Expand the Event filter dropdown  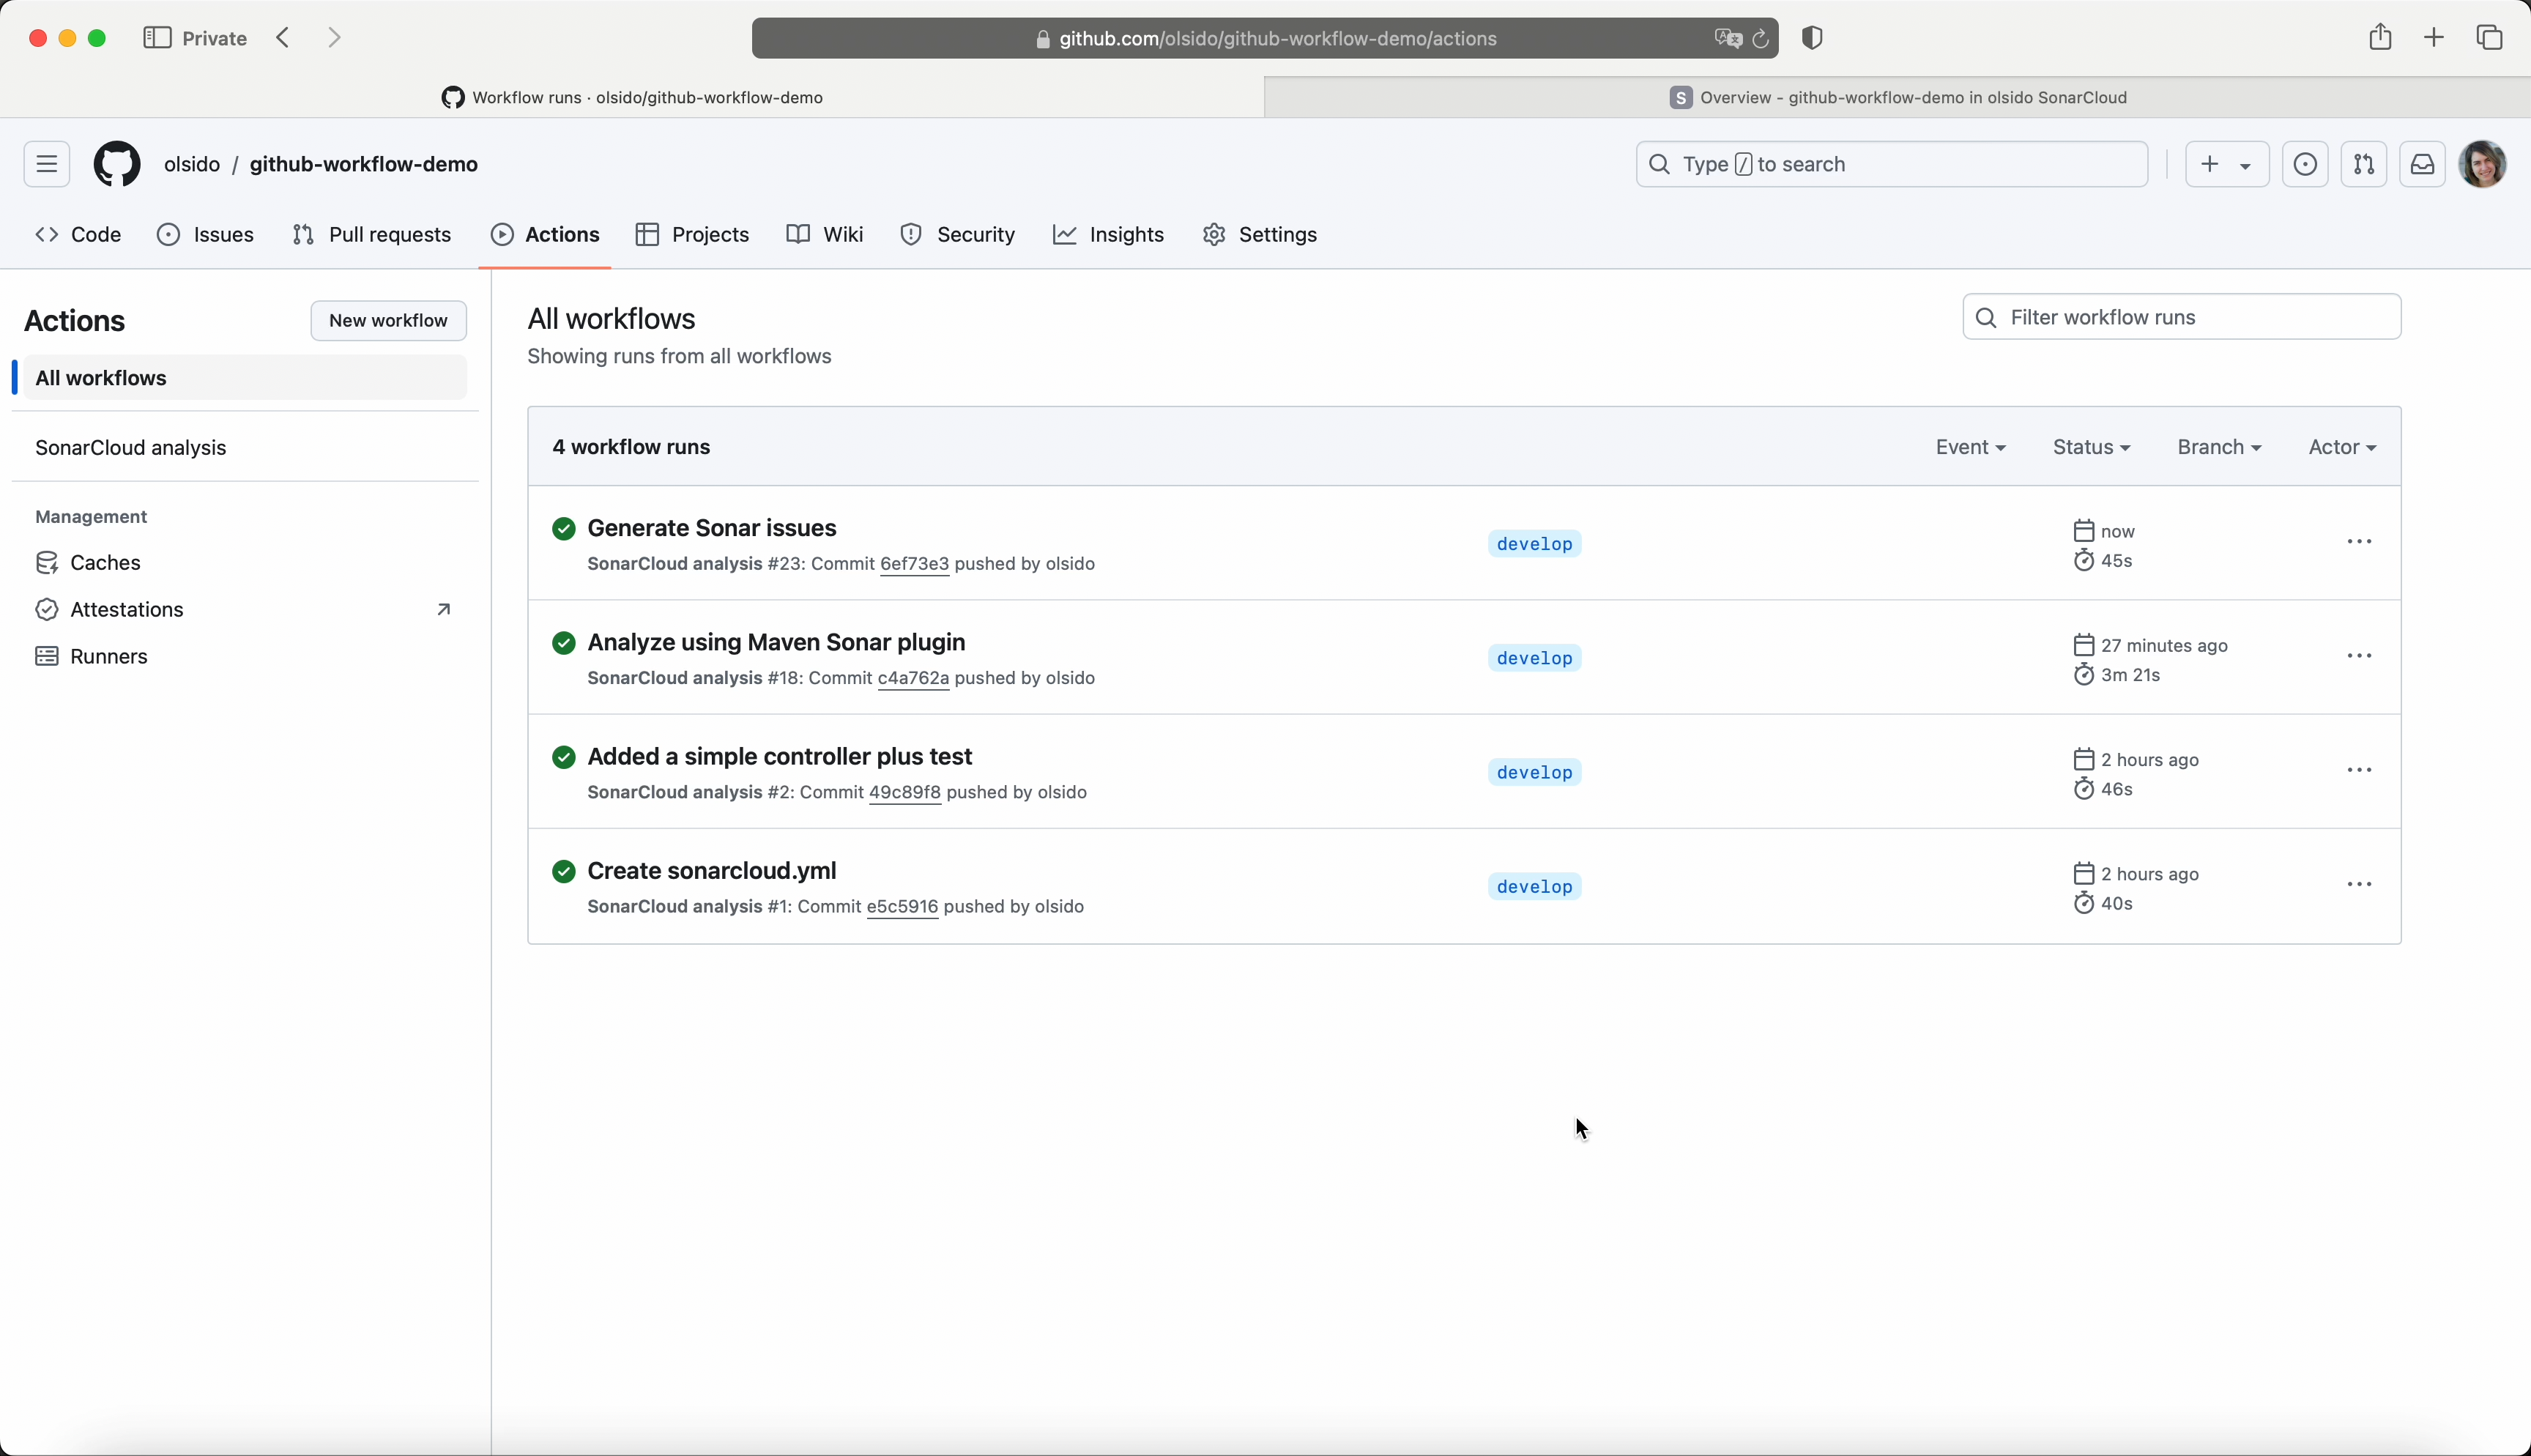pos(1970,447)
